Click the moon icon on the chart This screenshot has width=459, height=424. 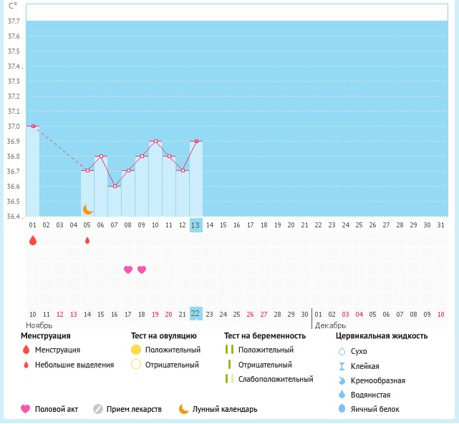tap(87, 209)
